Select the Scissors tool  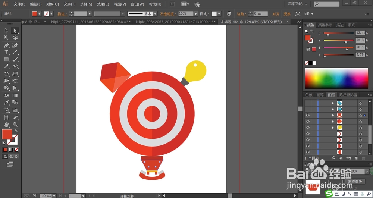[x=15, y=66]
